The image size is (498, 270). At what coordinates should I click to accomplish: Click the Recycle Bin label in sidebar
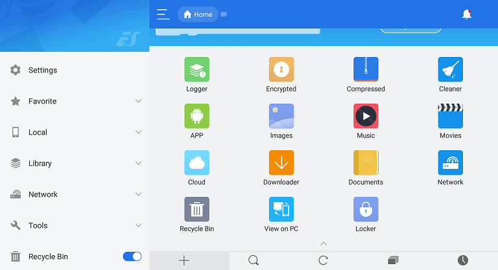point(48,256)
